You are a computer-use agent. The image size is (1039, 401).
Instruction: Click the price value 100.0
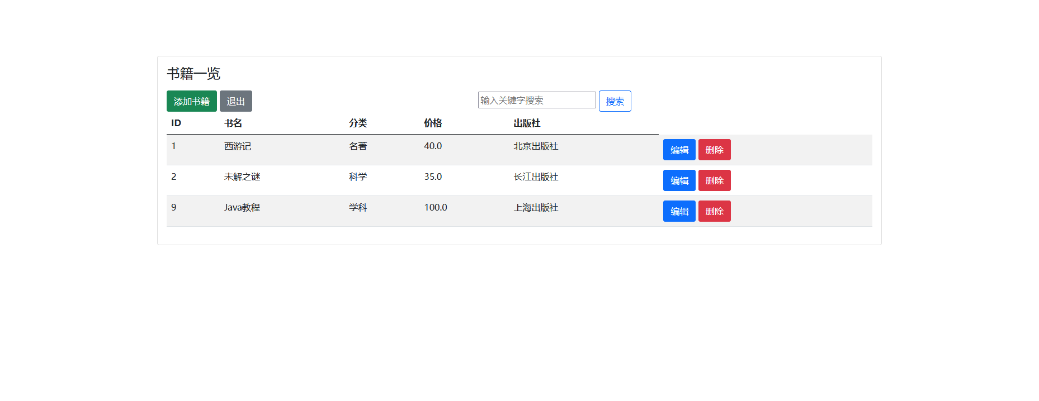click(436, 207)
